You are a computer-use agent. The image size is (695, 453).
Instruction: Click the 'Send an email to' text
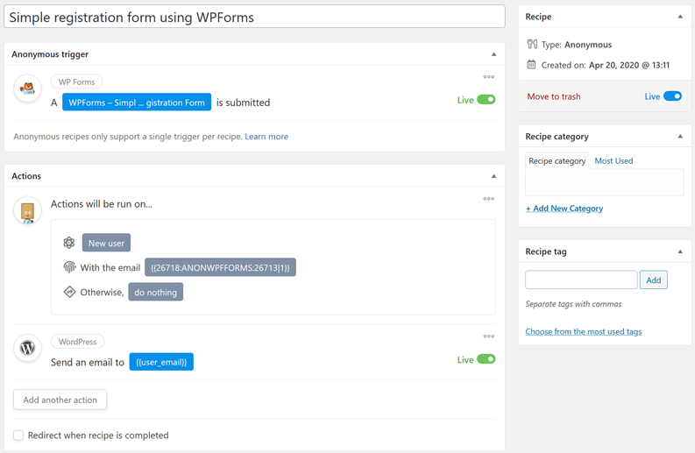pos(88,362)
